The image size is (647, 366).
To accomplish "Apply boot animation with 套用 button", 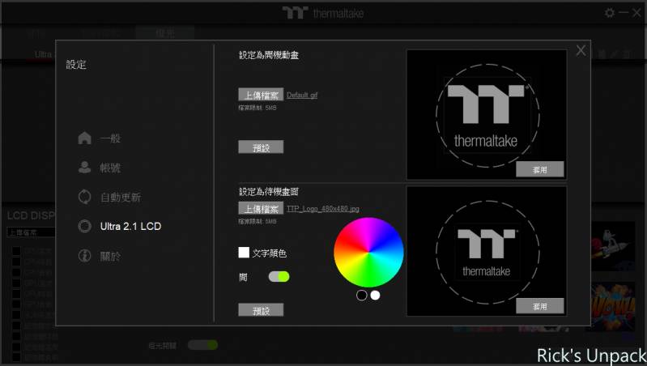I will point(540,169).
